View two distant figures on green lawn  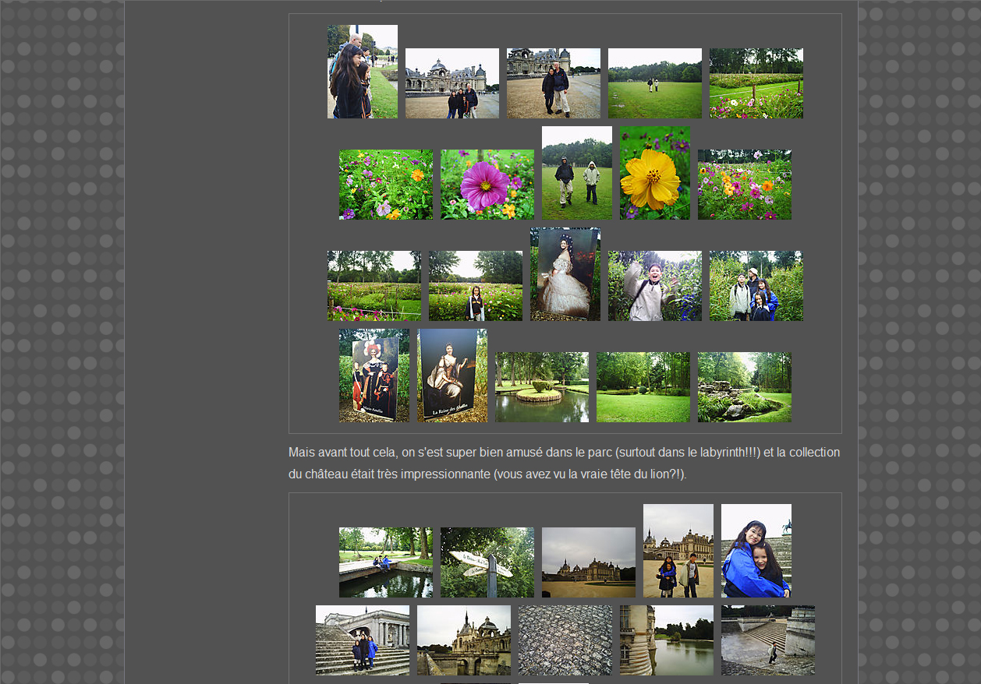pyautogui.click(x=655, y=83)
